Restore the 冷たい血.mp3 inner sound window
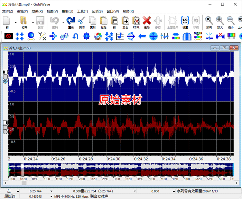Image resolution: width=242 pixels, height=199 pixels. tap(224, 48)
